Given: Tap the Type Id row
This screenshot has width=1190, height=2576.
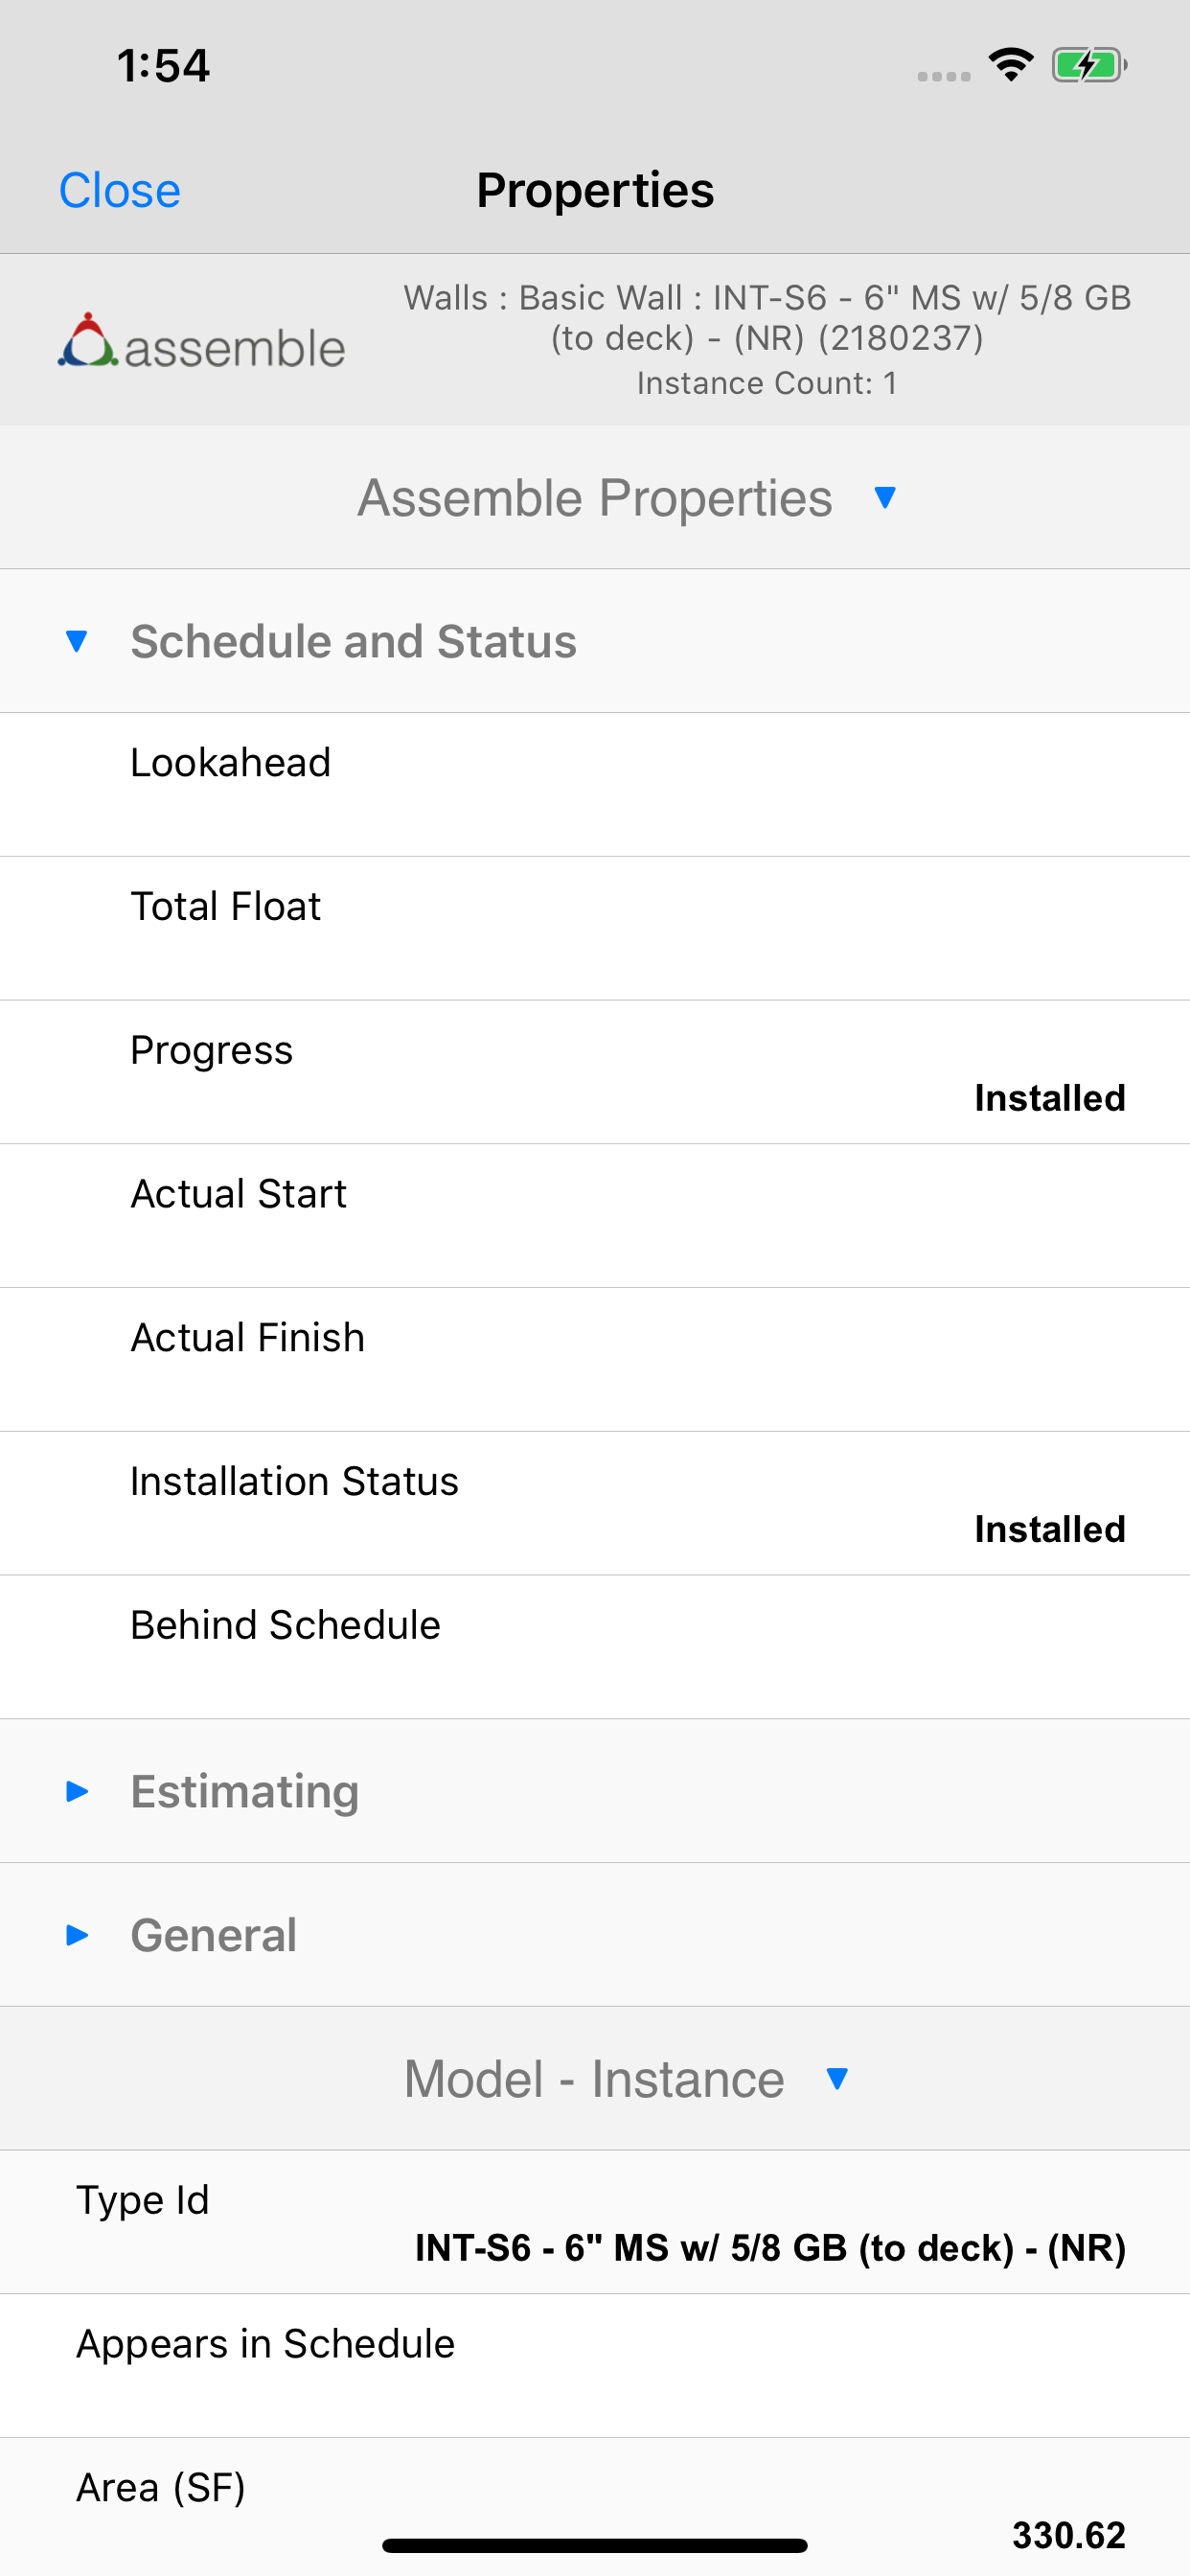Looking at the screenshot, I should pyautogui.click(x=595, y=2222).
